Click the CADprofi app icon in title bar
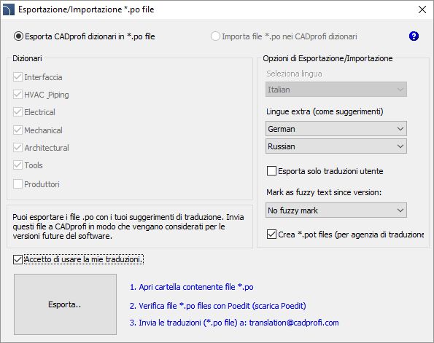This screenshot has width=434, height=343. pyautogui.click(x=8, y=9)
